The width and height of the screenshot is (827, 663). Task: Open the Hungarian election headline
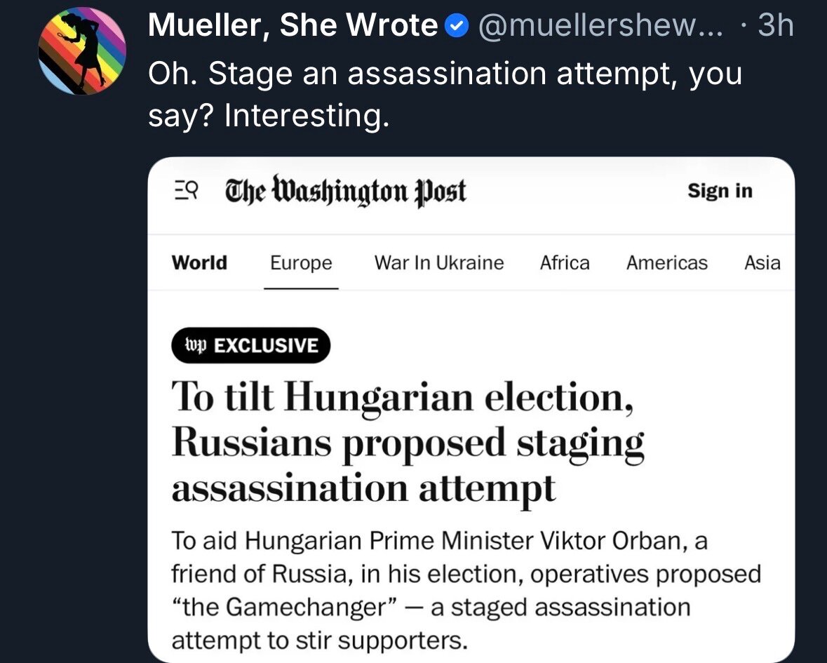(407, 443)
